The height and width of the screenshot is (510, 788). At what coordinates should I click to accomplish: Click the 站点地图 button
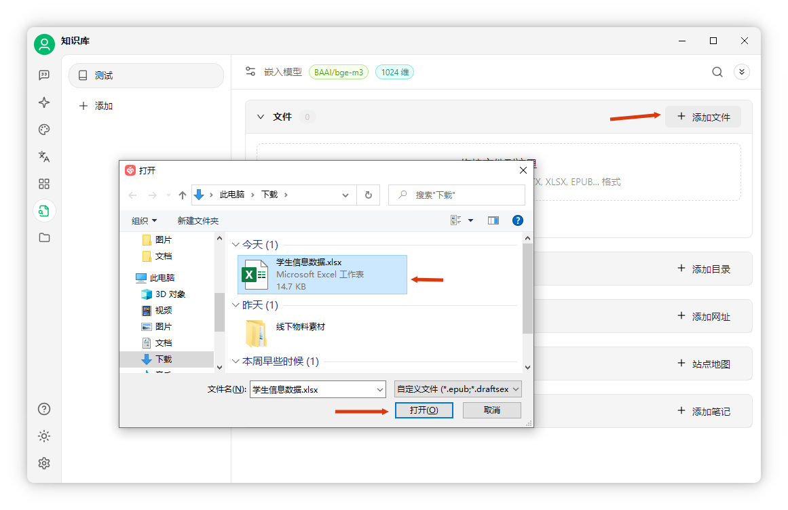[x=704, y=364]
